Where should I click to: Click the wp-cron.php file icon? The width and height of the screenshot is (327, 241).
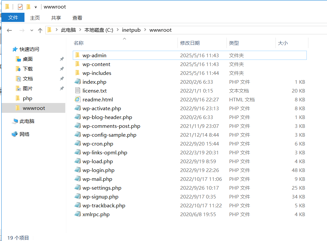tap(77, 143)
